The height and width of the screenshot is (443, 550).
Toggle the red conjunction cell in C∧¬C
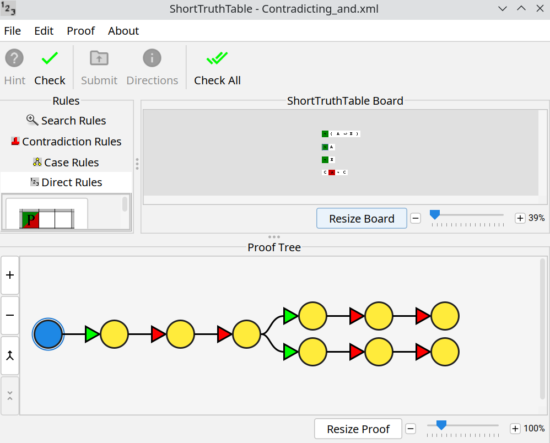[x=332, y=172]
